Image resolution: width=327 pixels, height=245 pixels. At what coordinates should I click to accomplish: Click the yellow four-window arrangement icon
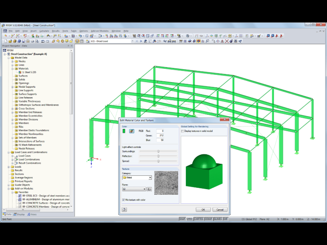coord(230,36)
